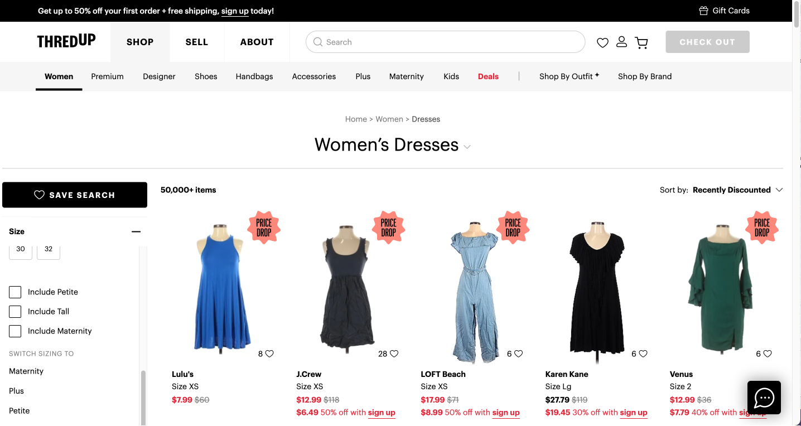Select size 30 filter
The image size is (801, 426).
pyautogui.click(x=21, y=250)
